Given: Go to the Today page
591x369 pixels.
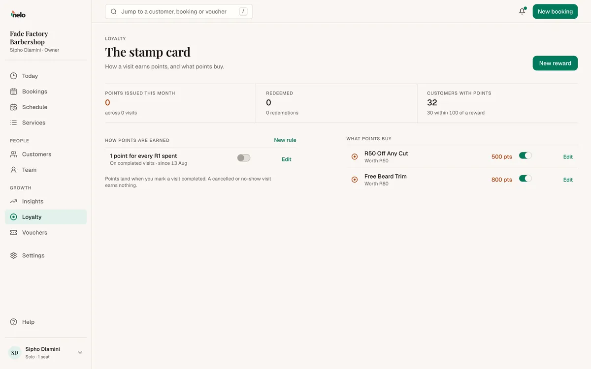Looking at the screenshot, I should 46,76.
